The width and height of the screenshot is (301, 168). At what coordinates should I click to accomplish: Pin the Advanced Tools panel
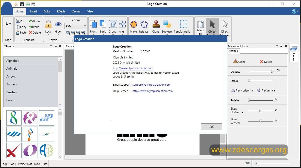[x=281, y=46]
